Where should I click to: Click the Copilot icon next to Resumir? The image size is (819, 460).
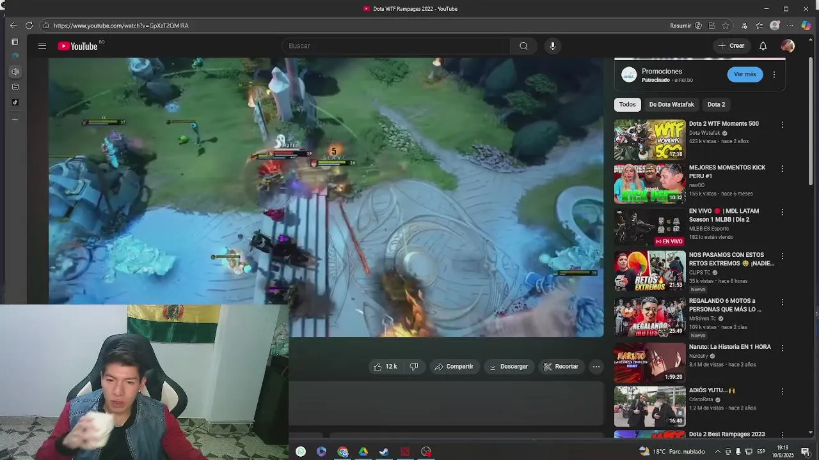click(x=698, y=26)
